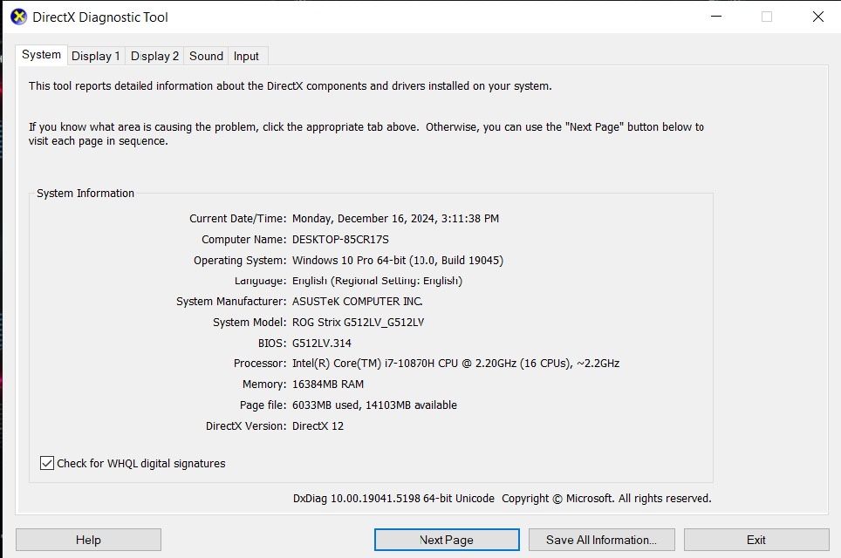This screenshot has height=558, width=841.
Task: Click page file value '6033MB used, 14103MB available'
Action: click(374, 405)
